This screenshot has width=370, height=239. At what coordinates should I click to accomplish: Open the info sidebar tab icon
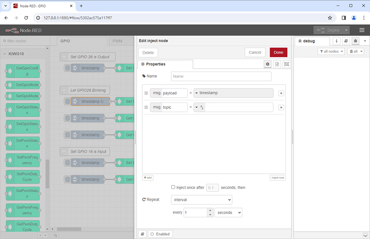tap(337, 41)
